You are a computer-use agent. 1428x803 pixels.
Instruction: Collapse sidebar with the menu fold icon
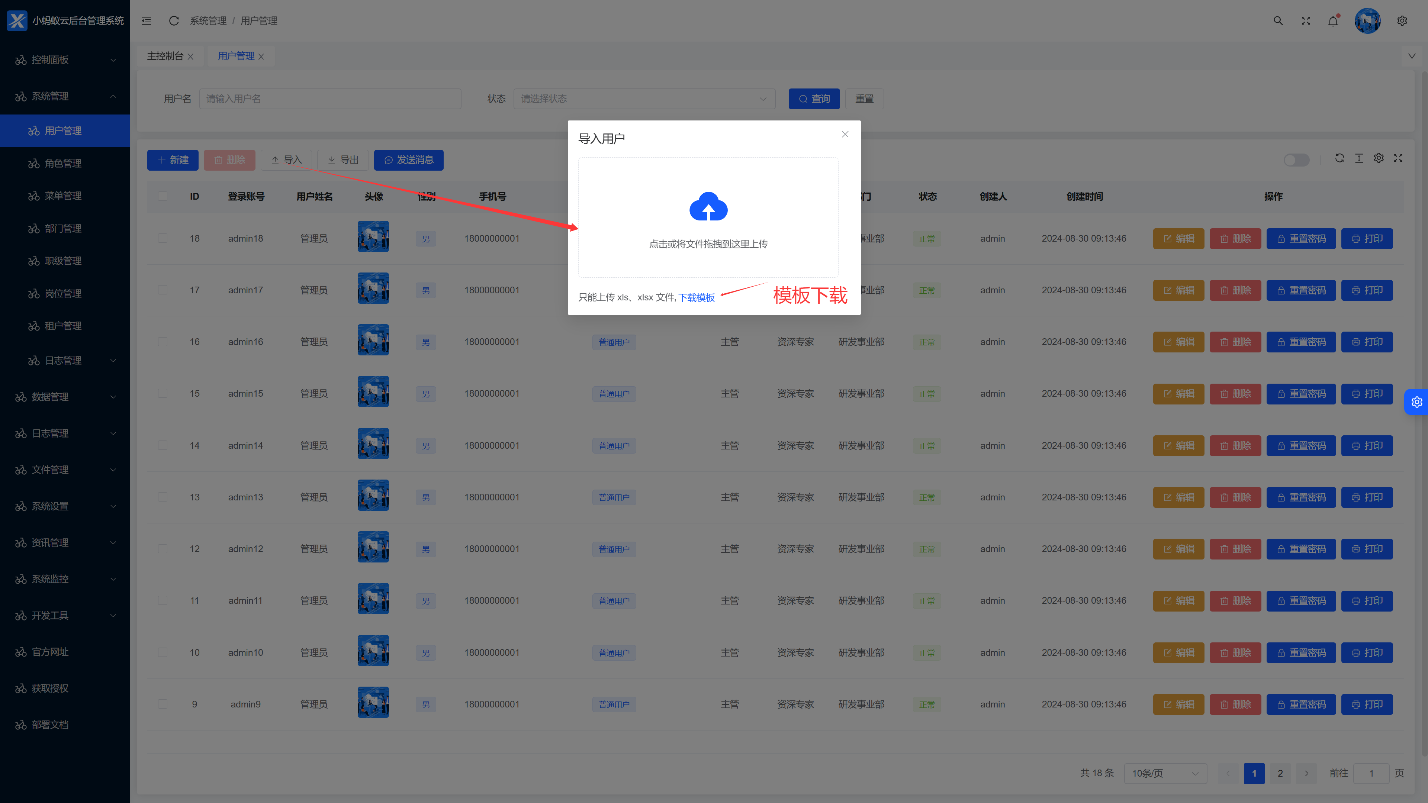coord(147,21)
